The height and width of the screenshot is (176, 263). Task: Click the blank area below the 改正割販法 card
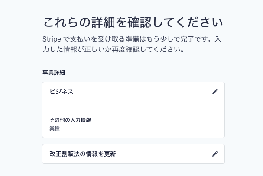[x=133, y=170]
